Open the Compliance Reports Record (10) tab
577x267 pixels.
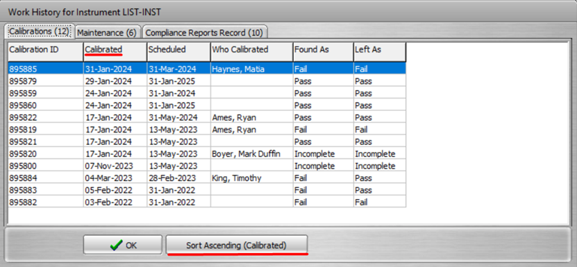point(204,33)
